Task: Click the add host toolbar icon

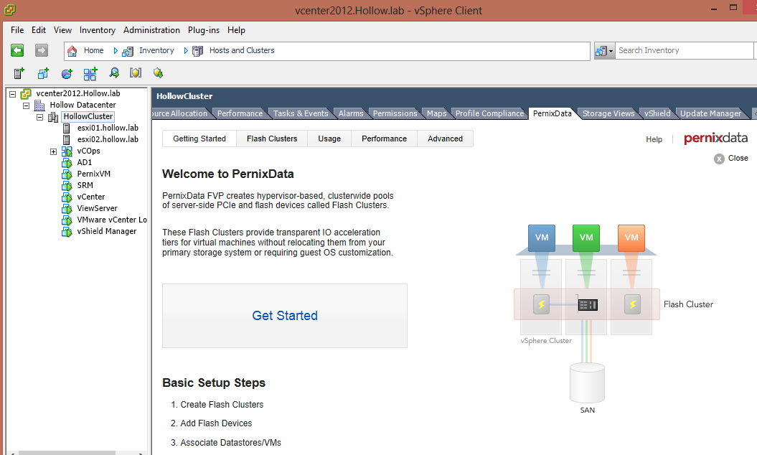Action: [19, 73]
